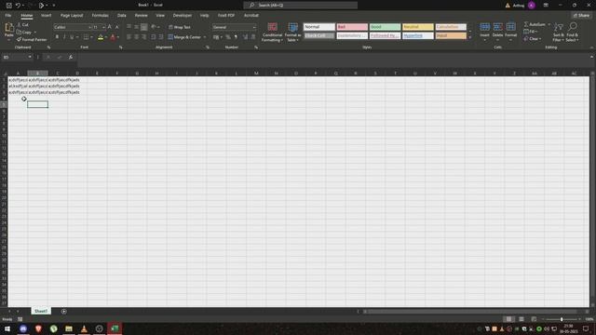
Task: Open the File menu
Action: tap(8, 16)
